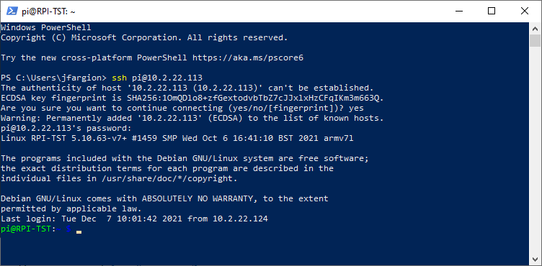Click the scrollbar up arrow
This screenshot has width=542, height=266.
click(535, 28)
